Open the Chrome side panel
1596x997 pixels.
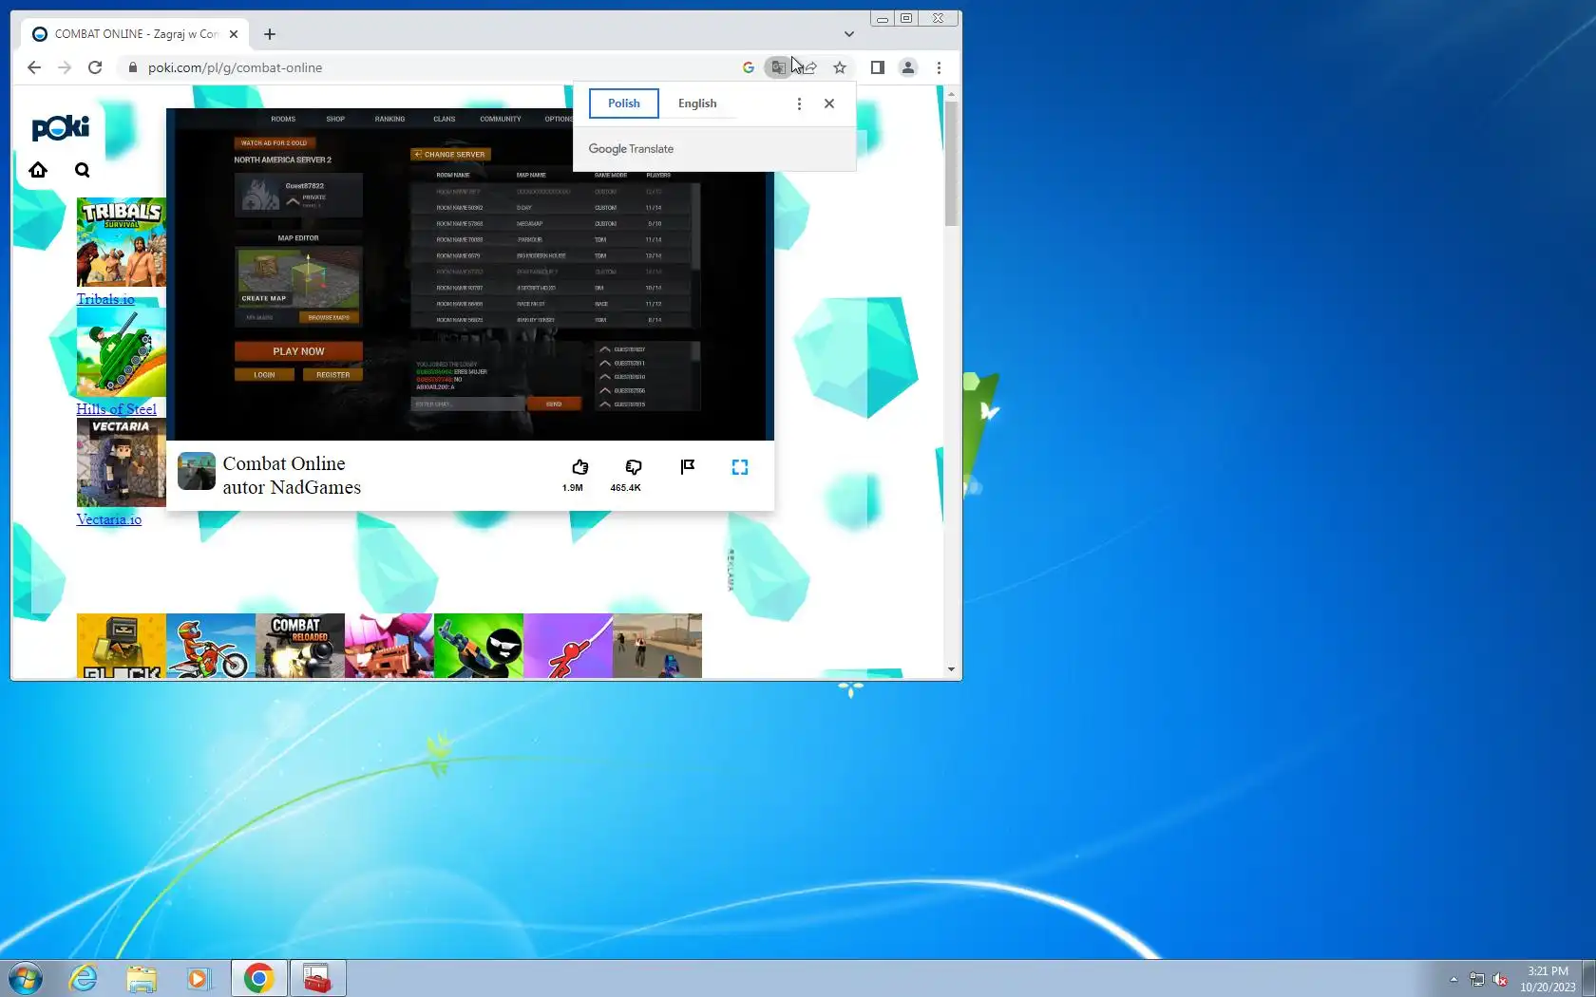click(x=878, y=67)
